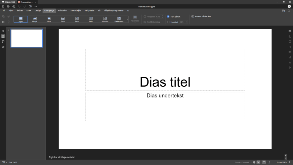The height and width of the screenshot is (165, 293).
Task: Click fit to width icon in status bar
Action: pyautogui.click(x=269, y=162)
